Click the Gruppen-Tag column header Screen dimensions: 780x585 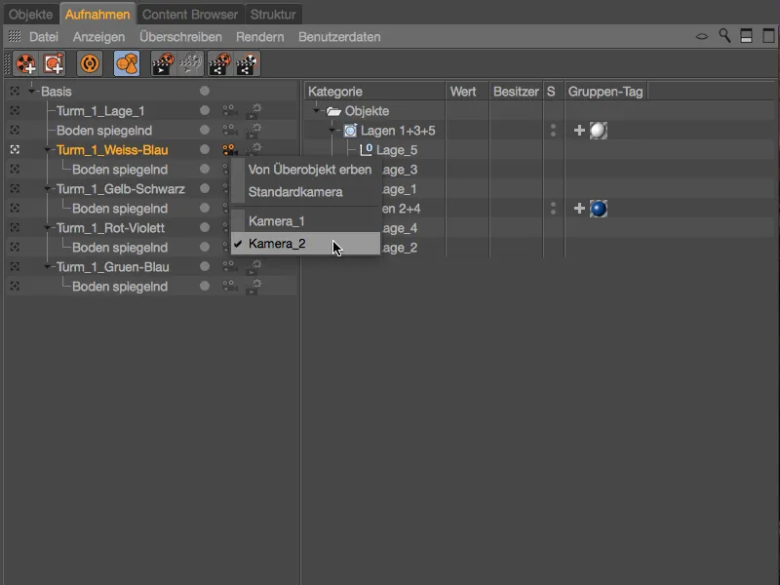tap(605, 92)
